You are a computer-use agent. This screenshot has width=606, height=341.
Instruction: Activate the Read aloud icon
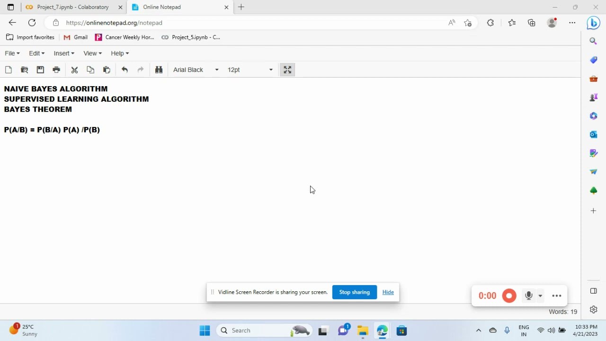click(x=452, y=23)
